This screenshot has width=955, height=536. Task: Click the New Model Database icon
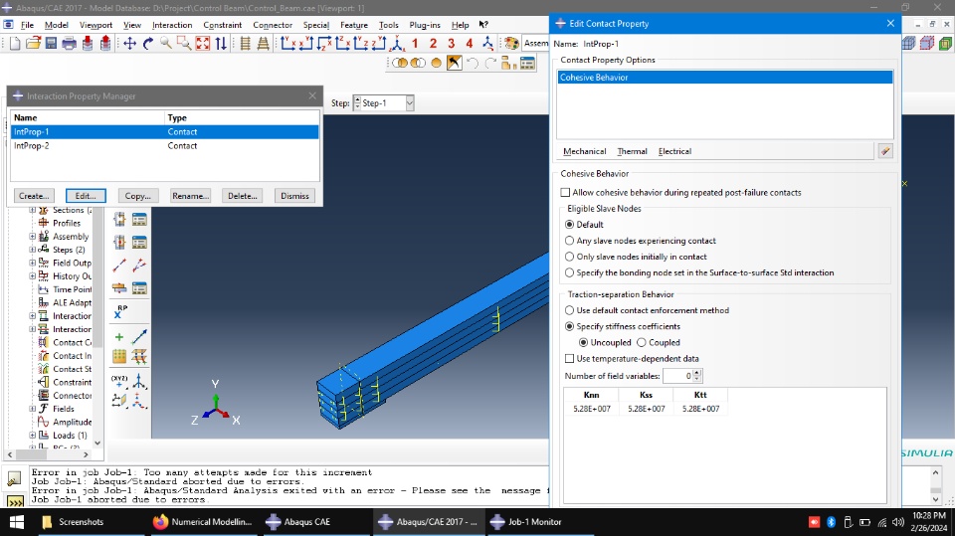[x=15, y=43]
